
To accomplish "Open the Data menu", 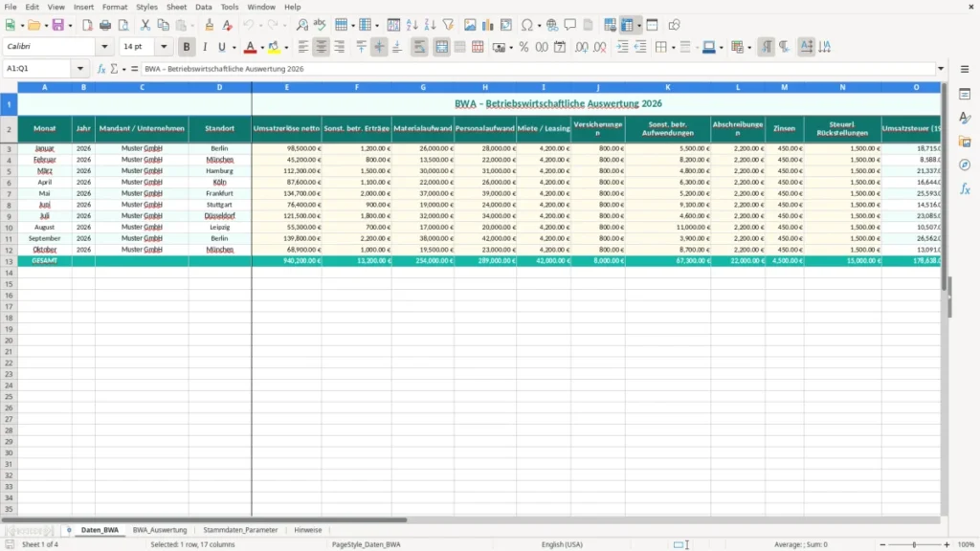I will 203,7.
